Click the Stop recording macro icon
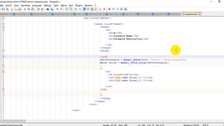Viewport: 224px width, 126px height. pos(113,9)
